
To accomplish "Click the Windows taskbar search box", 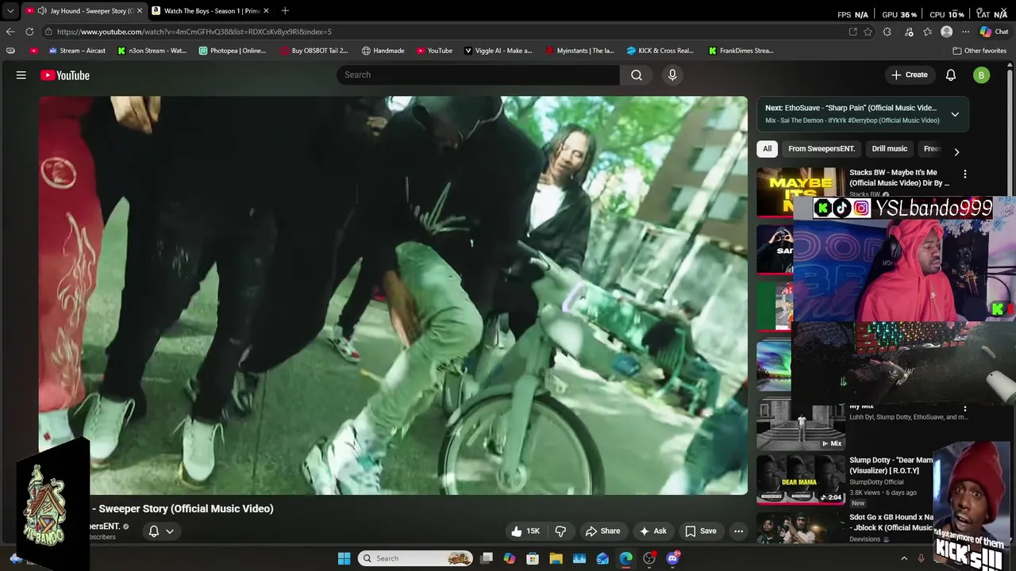I will coord(415,558).
